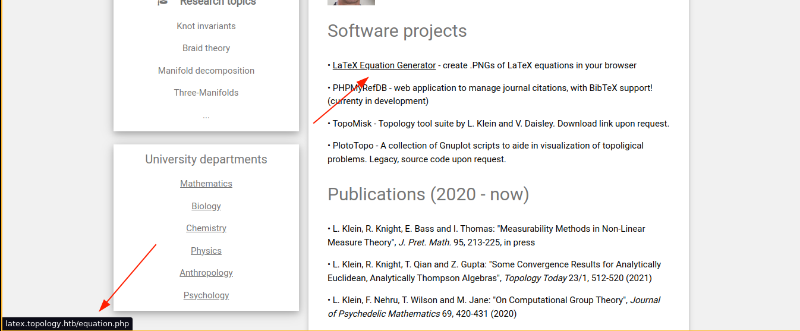Click the Psychology department link
The height and width of the screenshot is (331, 800).
click(x=206, y=295)
